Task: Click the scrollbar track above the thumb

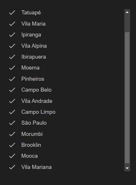Action: coord(127,24)
